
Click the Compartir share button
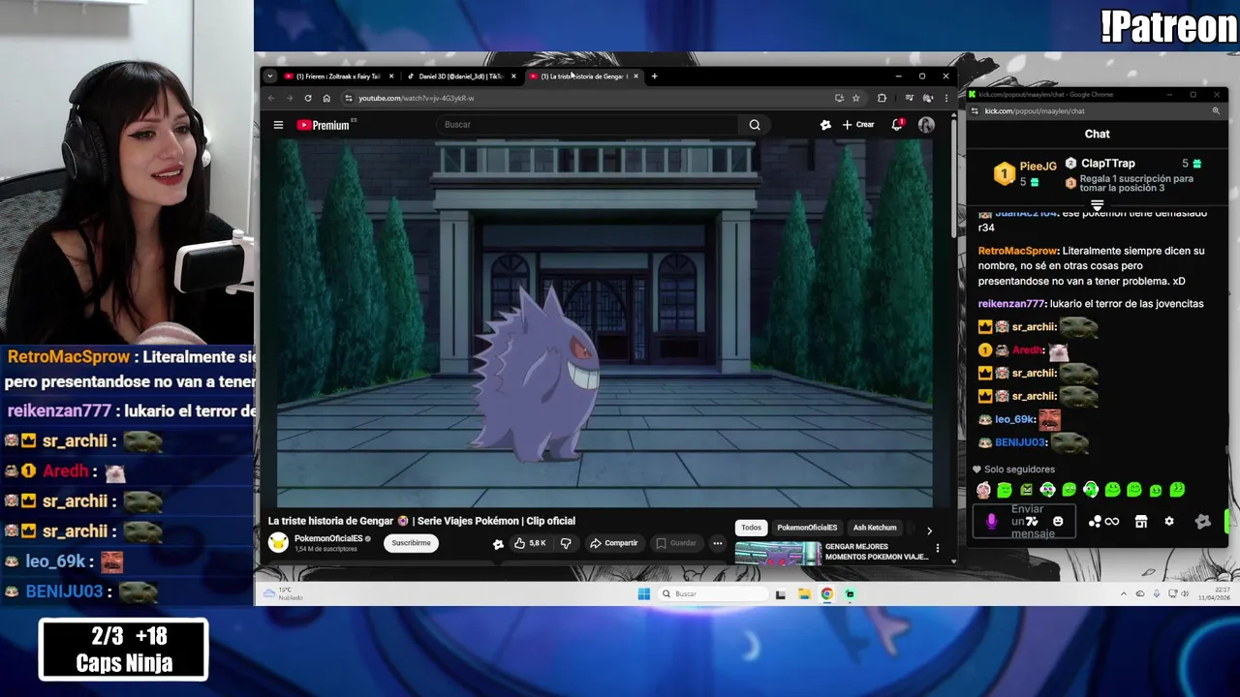[x=613, y=543]
